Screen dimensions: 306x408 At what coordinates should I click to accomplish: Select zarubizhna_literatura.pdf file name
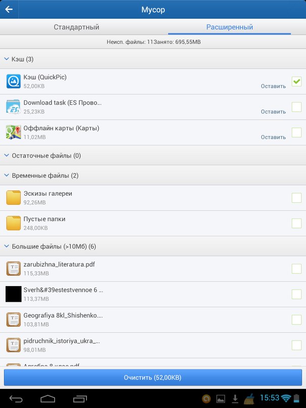(x=59, y=264)
